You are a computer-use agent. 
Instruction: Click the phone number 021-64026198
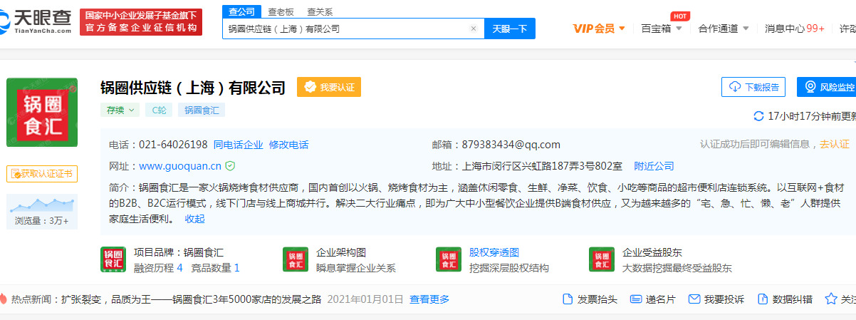tap(173, 145)
